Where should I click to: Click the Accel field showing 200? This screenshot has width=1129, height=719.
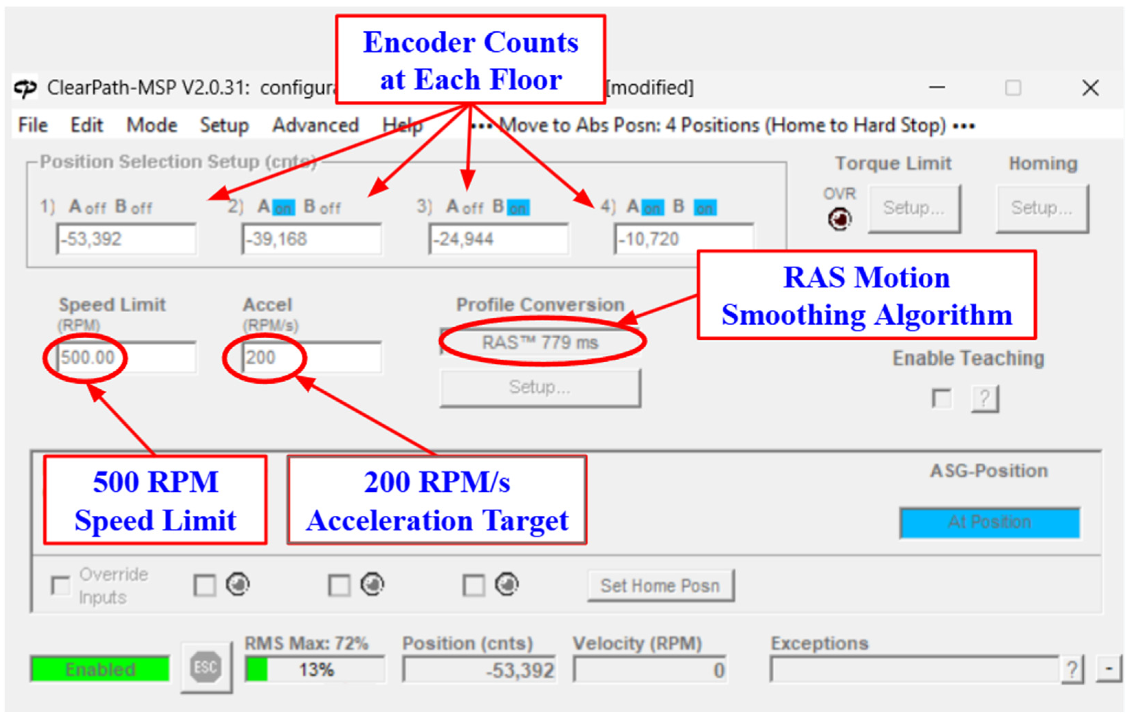(x=312, y=357)
